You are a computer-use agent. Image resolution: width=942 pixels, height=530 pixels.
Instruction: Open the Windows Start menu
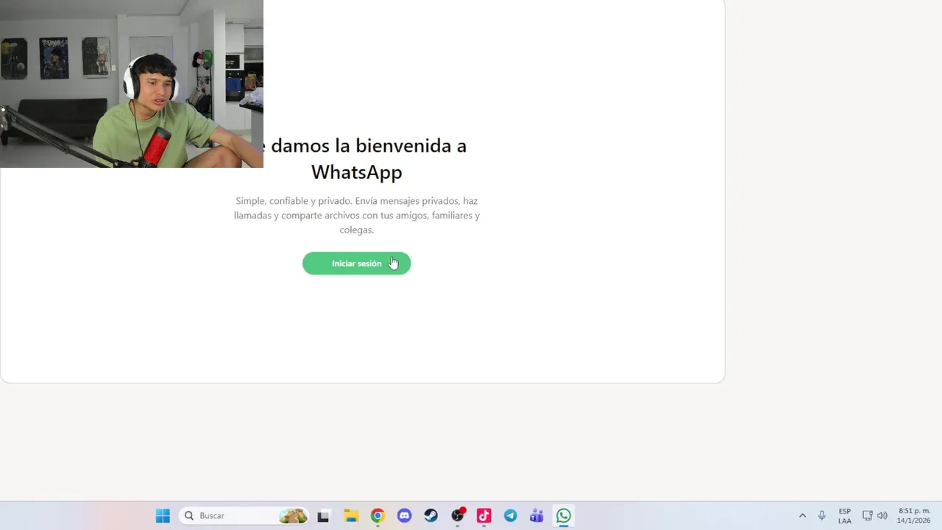163,516
